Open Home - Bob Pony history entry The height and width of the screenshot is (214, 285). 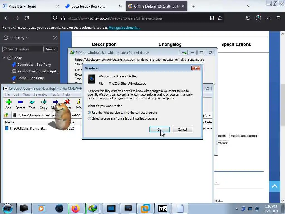(x=30, y=78)
